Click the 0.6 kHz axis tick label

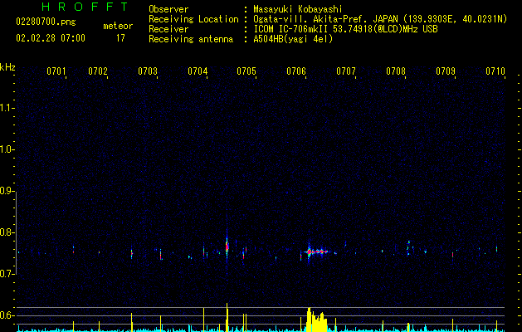[x=7, y=315]
